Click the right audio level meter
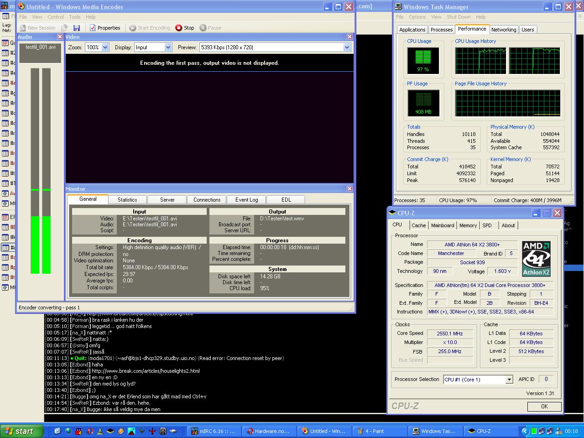This screenshot has height=438, width=584. pyautogui.click(x=46, y=171)
